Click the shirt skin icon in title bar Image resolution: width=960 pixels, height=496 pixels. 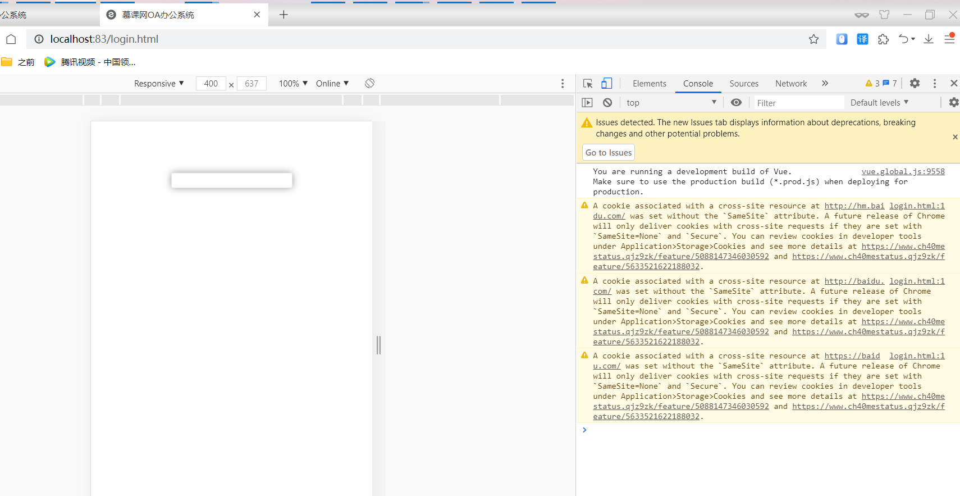tap(885, 15)
